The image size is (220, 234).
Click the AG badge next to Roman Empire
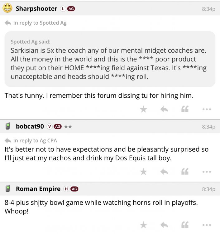pos(74,189)
